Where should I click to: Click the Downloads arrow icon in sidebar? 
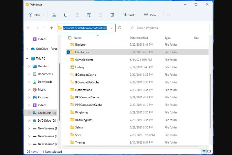35,82
